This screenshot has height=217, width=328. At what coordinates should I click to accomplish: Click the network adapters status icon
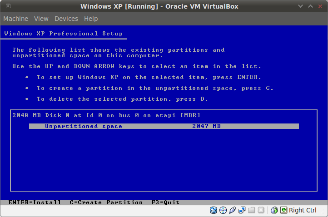(x=242, y=210)
